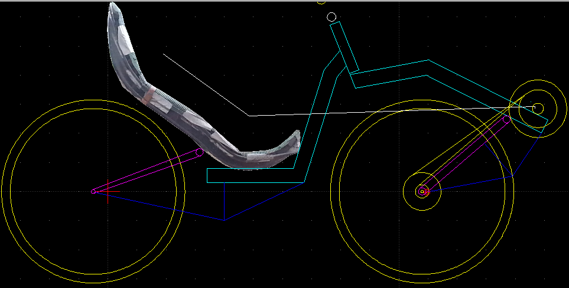The height and width of the screenshot is (288, 569).
Task: Select the blue dashed line under the seat
Action: pos(165,207)
